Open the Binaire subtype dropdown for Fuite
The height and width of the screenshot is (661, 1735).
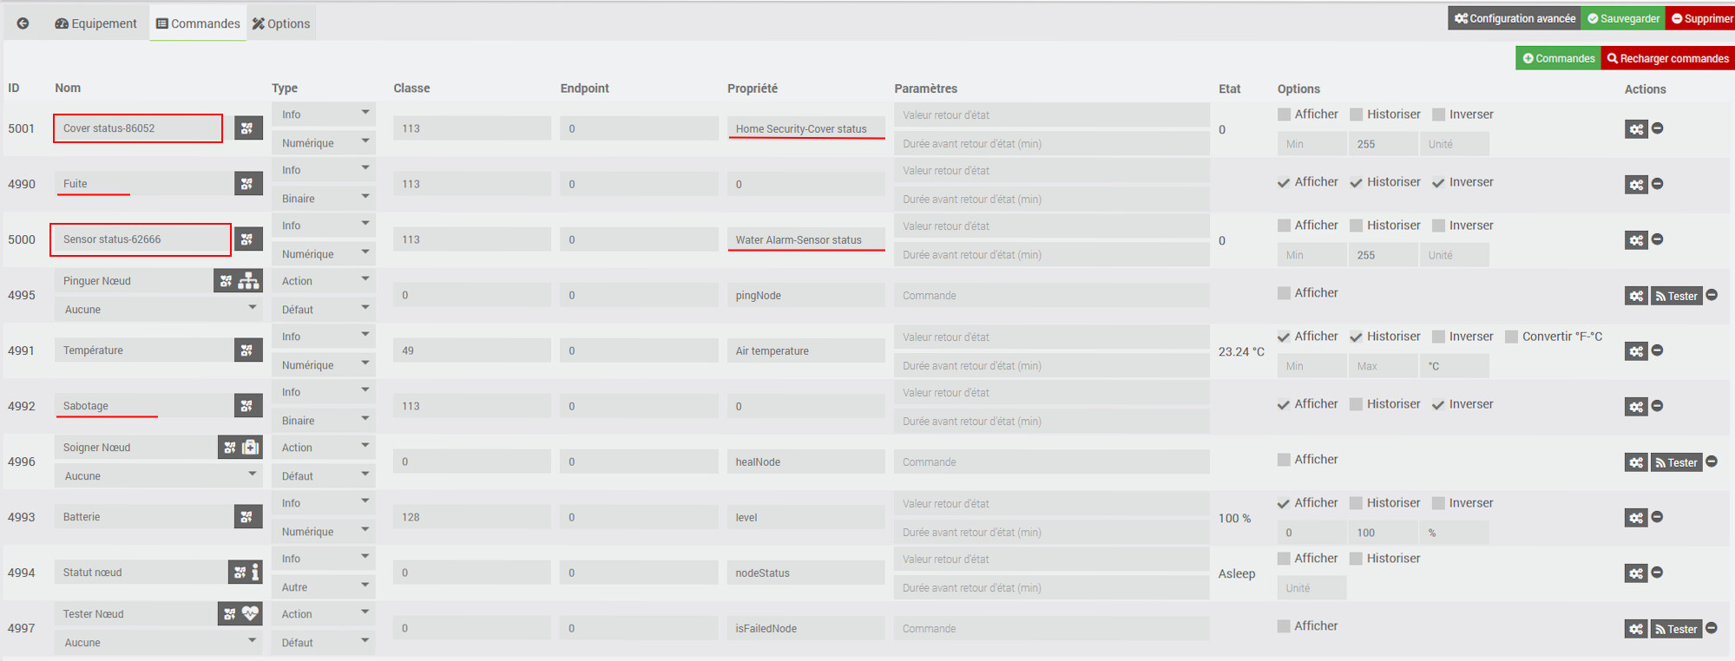(x=323, y=199)
